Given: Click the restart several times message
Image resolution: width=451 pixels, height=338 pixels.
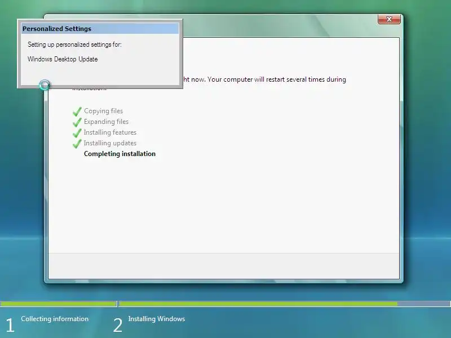Looking at the screenshot, I should (x=264, y=79).
